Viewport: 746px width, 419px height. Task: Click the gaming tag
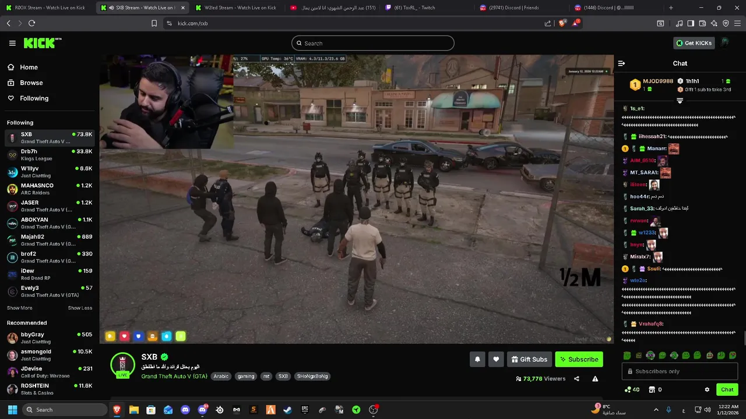point(246,377)
